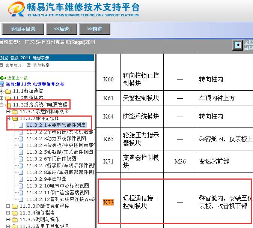Select 11.3线路系统和电源管理 folder
The image size is (253, 228).
coord(40,105)
